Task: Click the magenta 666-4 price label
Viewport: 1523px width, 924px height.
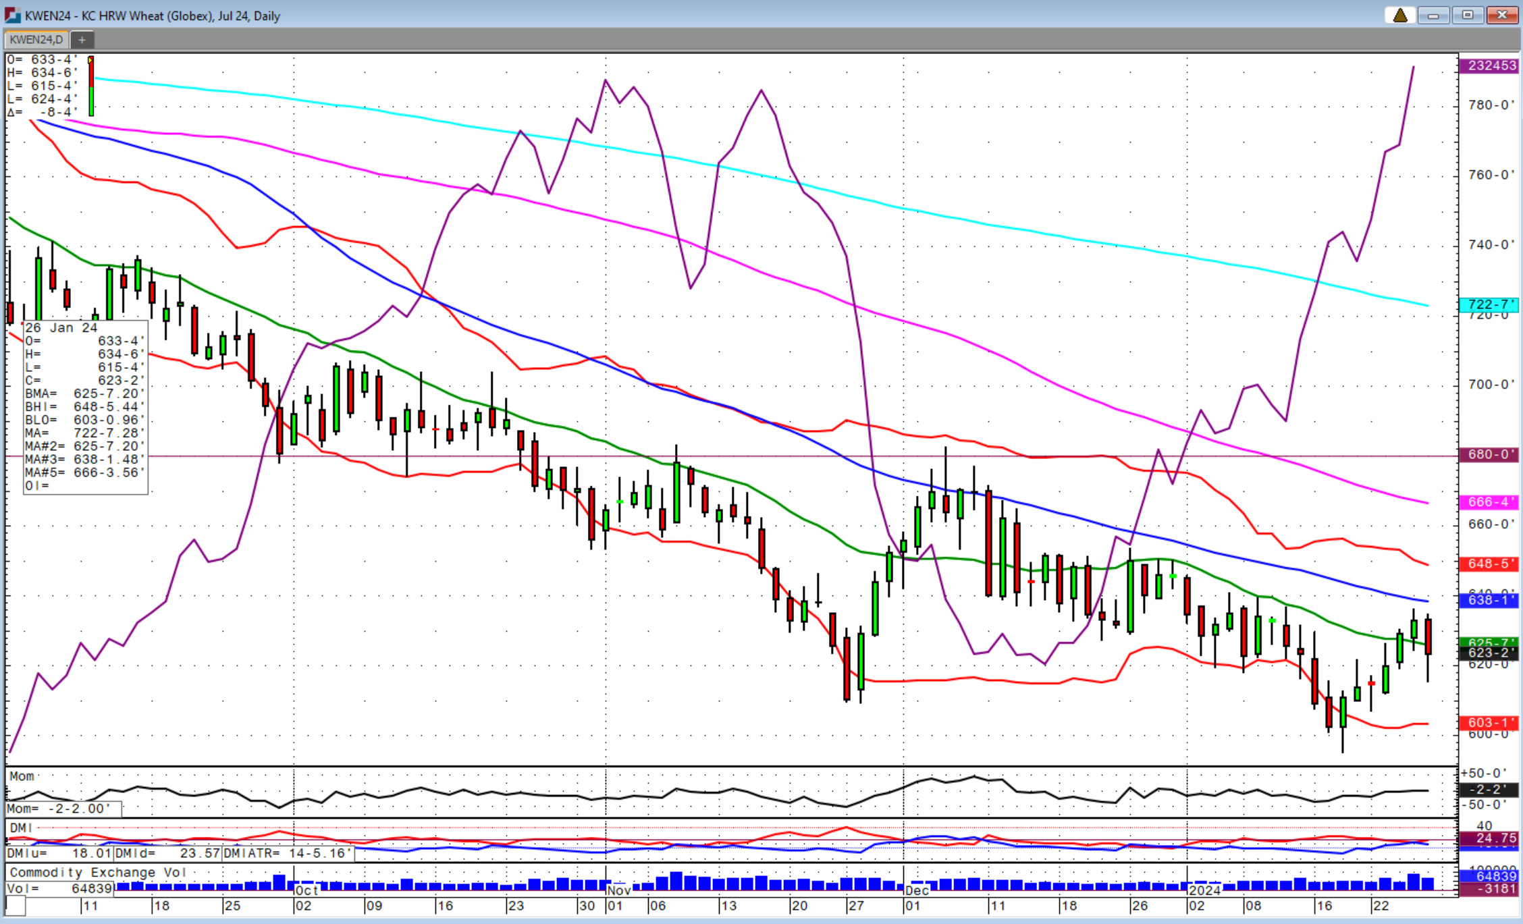Action: [x=1490, y=502]
